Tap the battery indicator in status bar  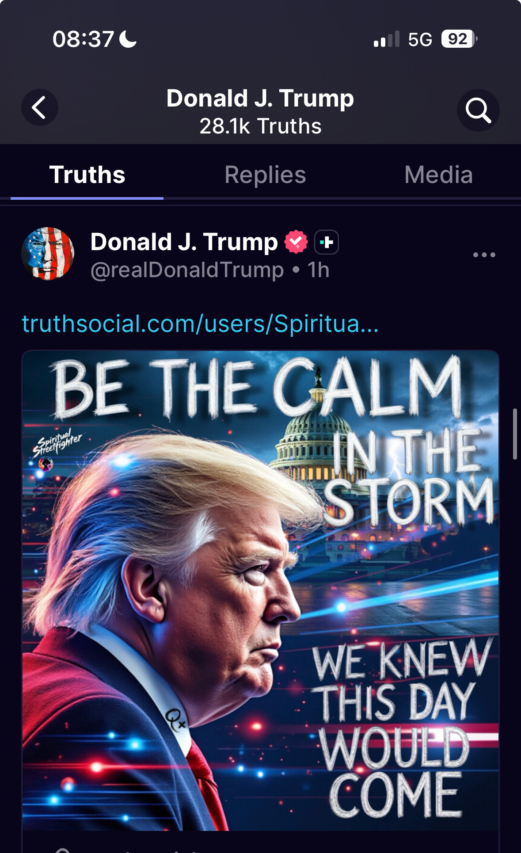point(460,39)
